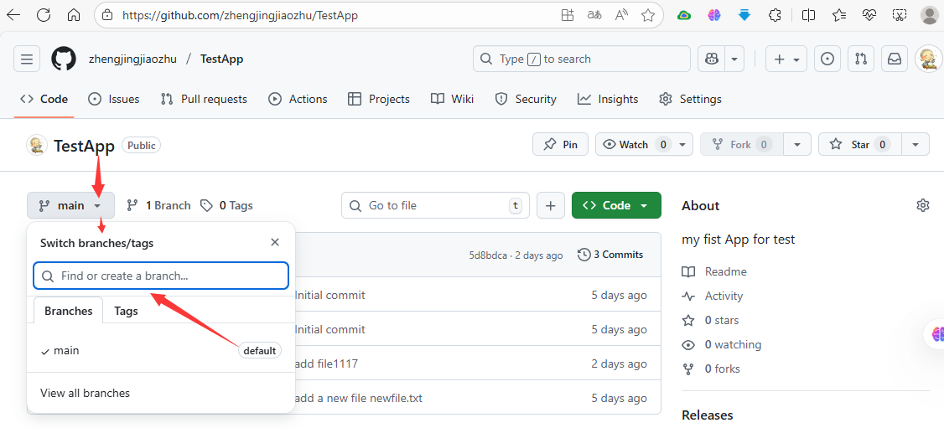Click the browser essentials heart icon
This screenshot has height=428, width=944.
[869, 15]
